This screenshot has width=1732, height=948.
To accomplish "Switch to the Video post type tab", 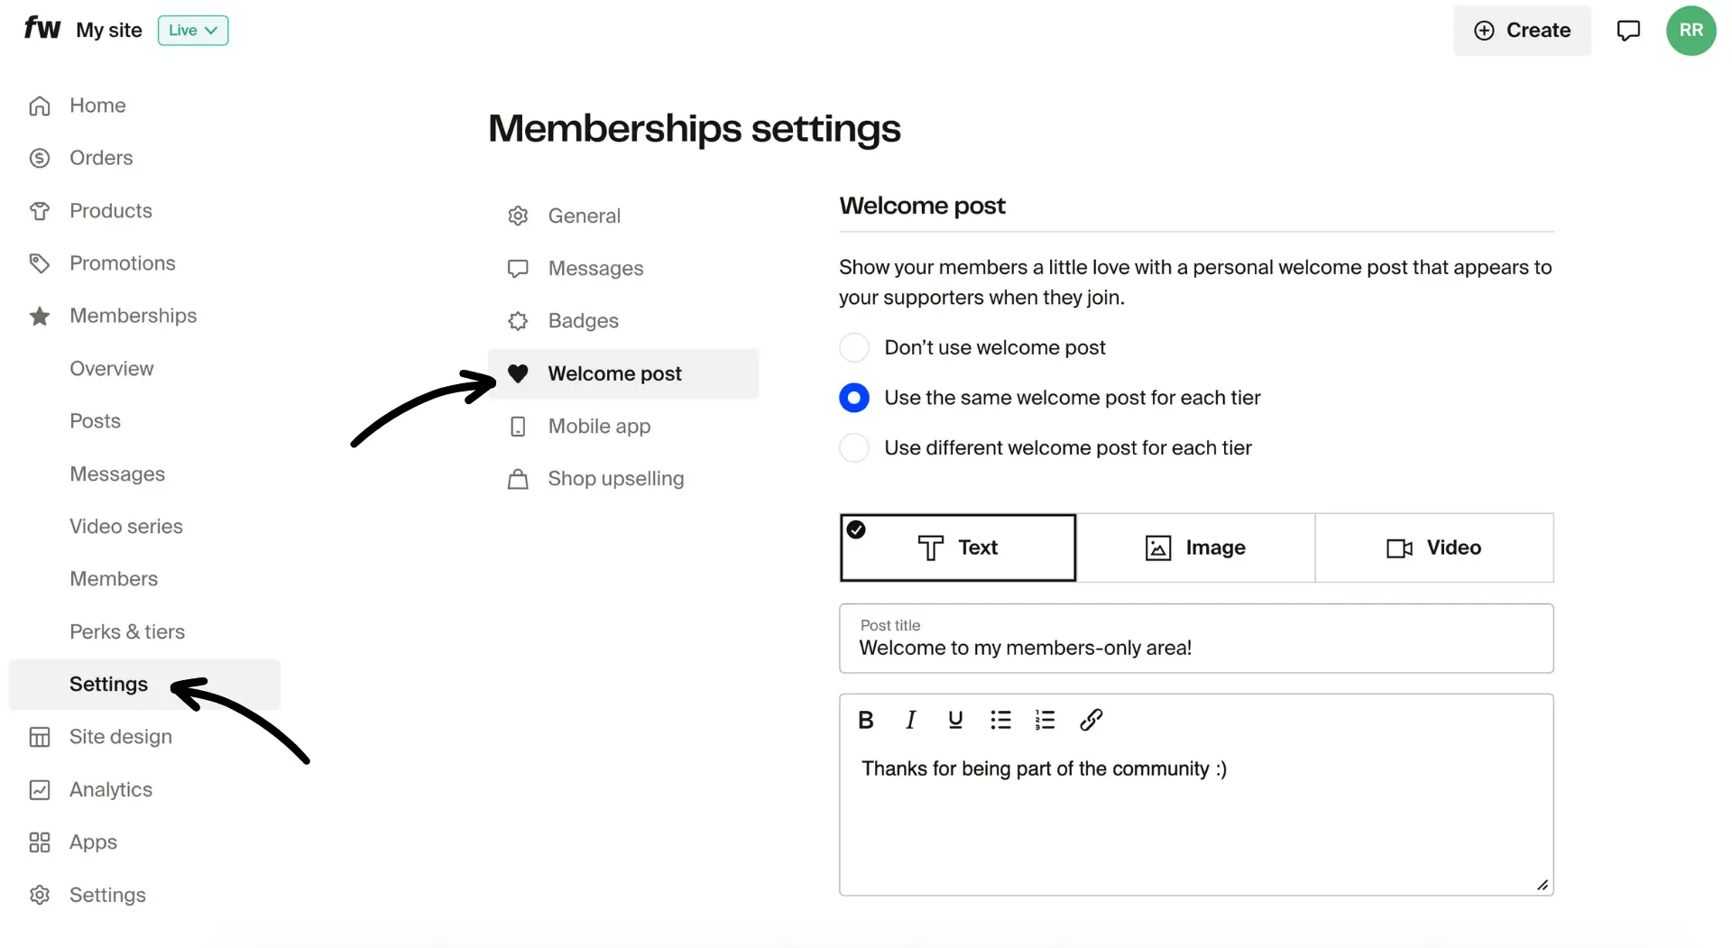I will pos(1434,548).
